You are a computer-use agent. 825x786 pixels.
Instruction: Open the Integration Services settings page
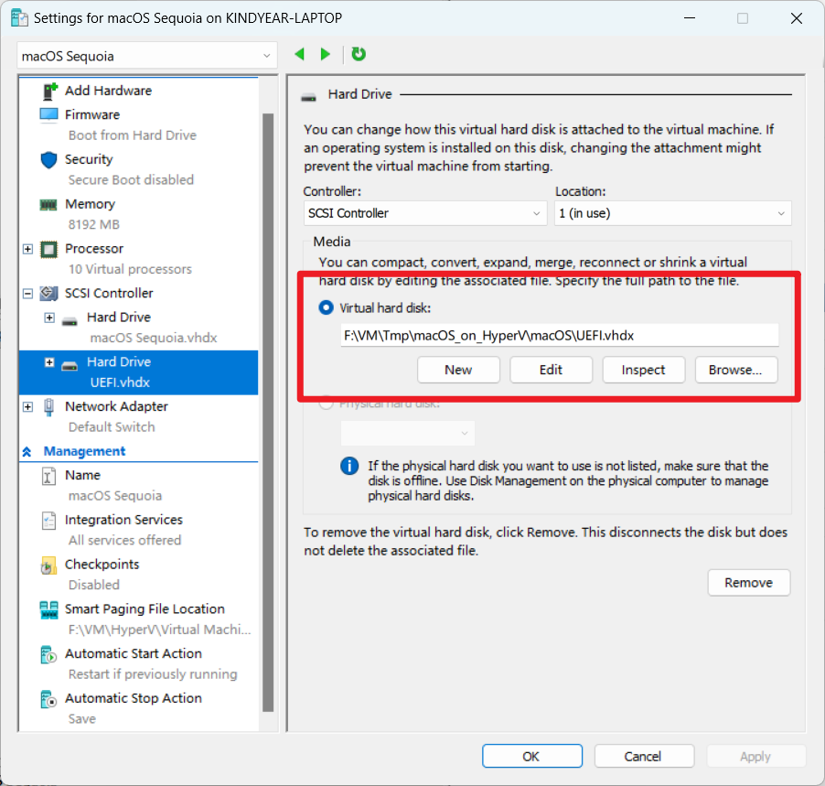123,520
